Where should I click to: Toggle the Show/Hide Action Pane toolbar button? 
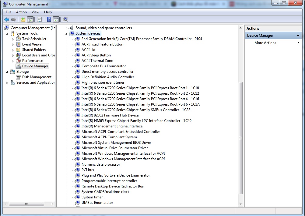[x=56, y=19]
